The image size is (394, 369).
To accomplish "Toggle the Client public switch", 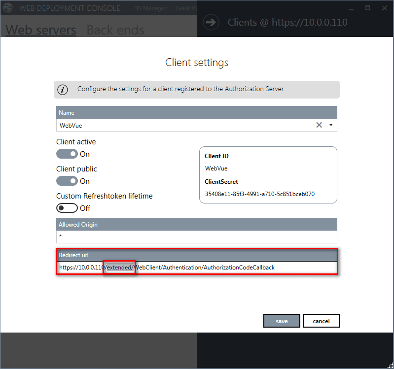I will click(67, 181).
